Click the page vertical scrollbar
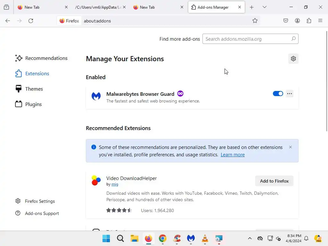This screenshot has height=246, width=328. click(327, 81)
